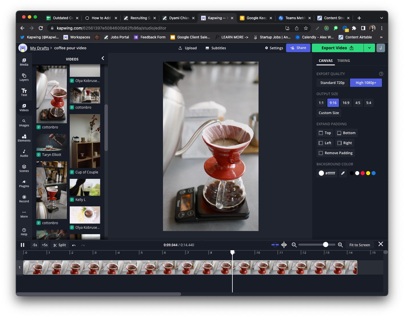Open the Subtitles menu
This screenshot has height=317, width=404.
point(216,48)
